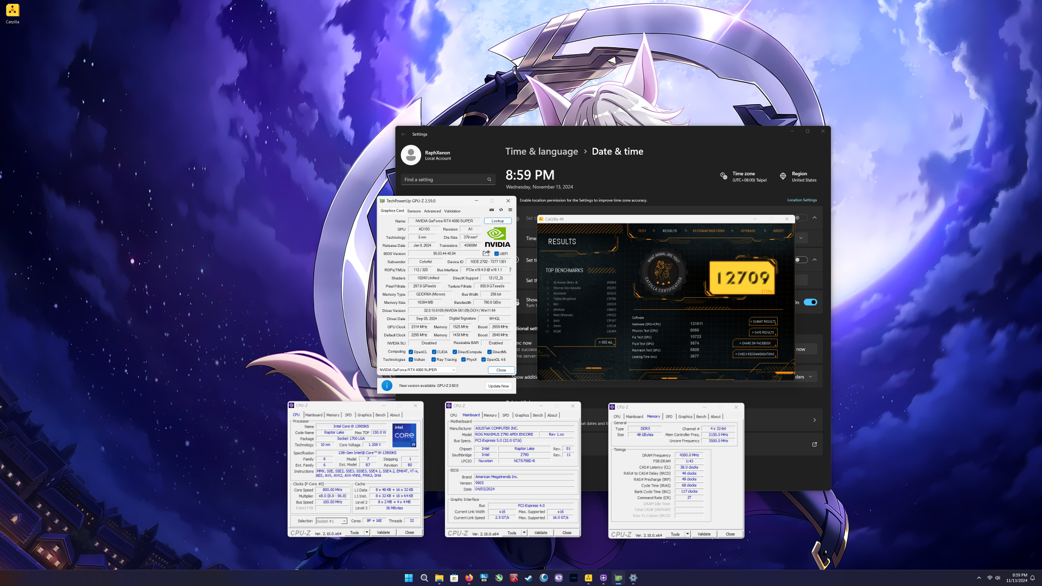Image resolution: width=1042 pixels, height=586 pixels.
Task: Open the UPGRADE tab in Catzilla
Action: 748,231
